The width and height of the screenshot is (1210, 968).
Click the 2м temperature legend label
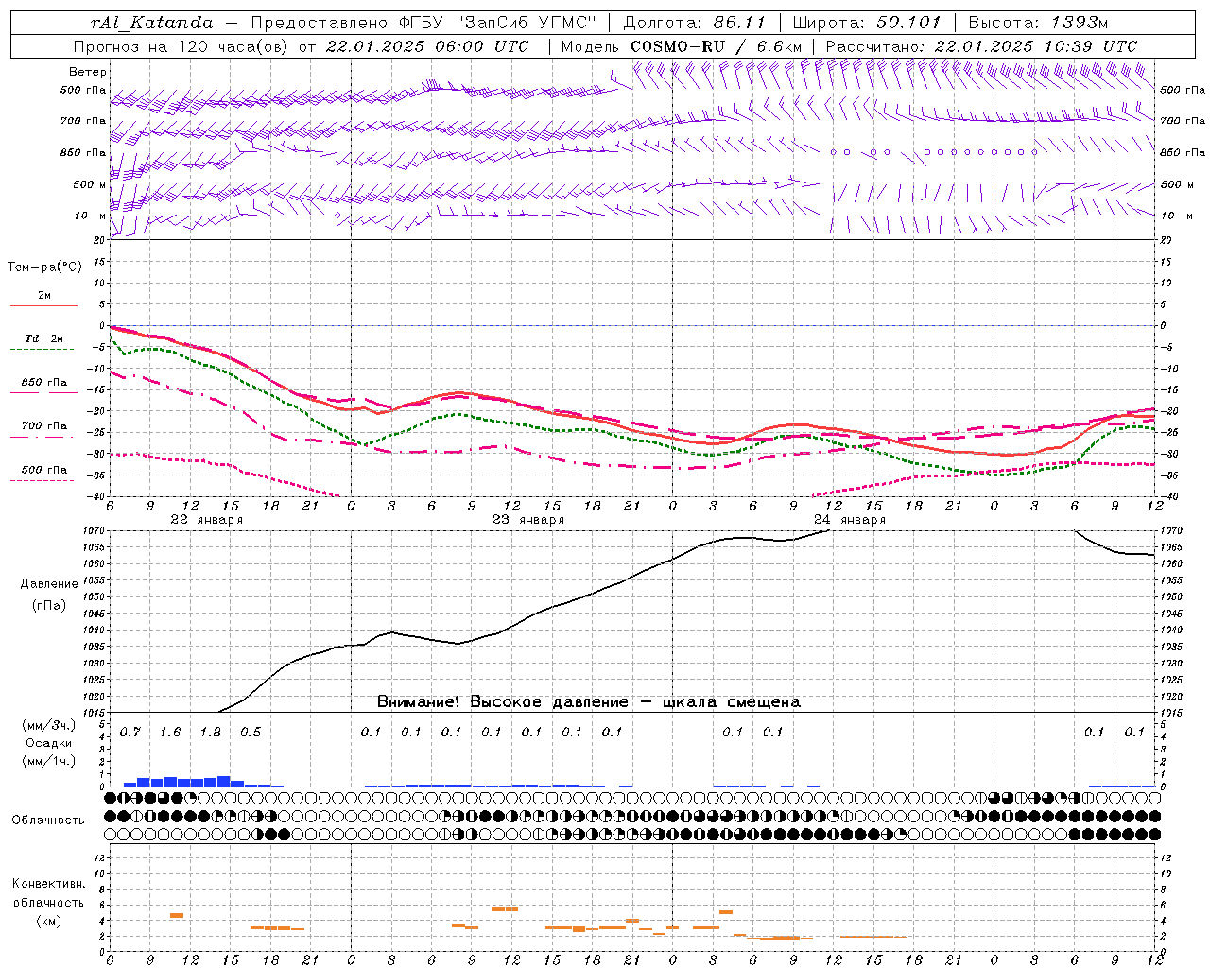tap(44, 296)
